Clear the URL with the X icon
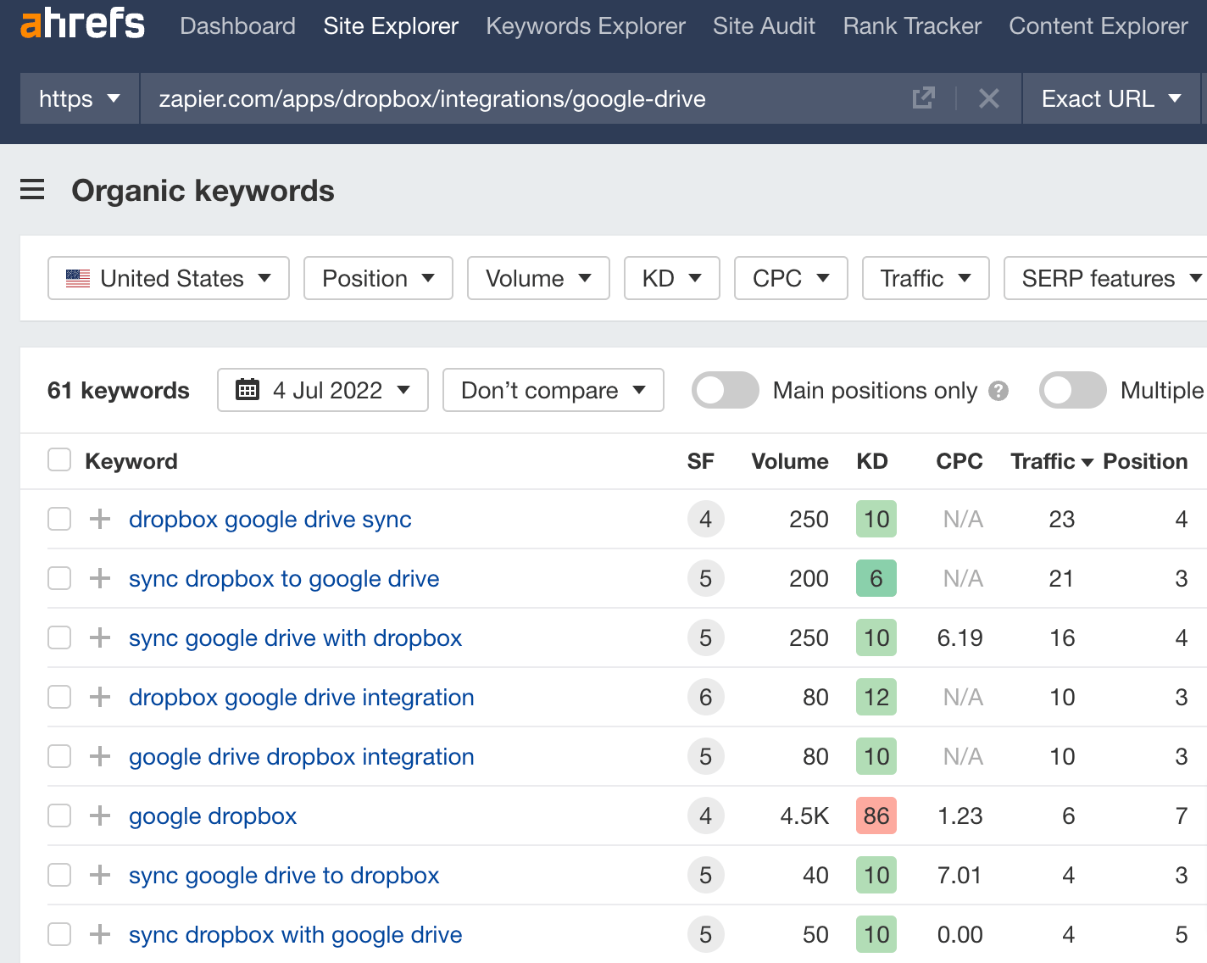The height and width of the screenshot is (963, 1207). 989,98
